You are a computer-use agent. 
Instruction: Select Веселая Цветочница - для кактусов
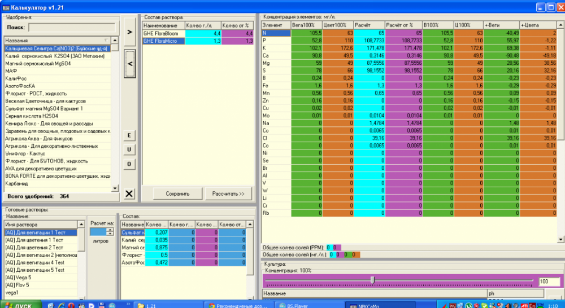(x=57, y=101)
